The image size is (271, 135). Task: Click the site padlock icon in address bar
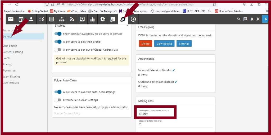53,4
